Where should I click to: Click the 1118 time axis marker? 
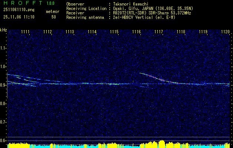click(181, 31)
